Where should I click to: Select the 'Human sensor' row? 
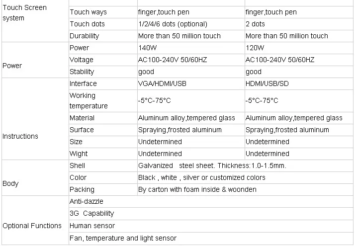click(211, 226)
